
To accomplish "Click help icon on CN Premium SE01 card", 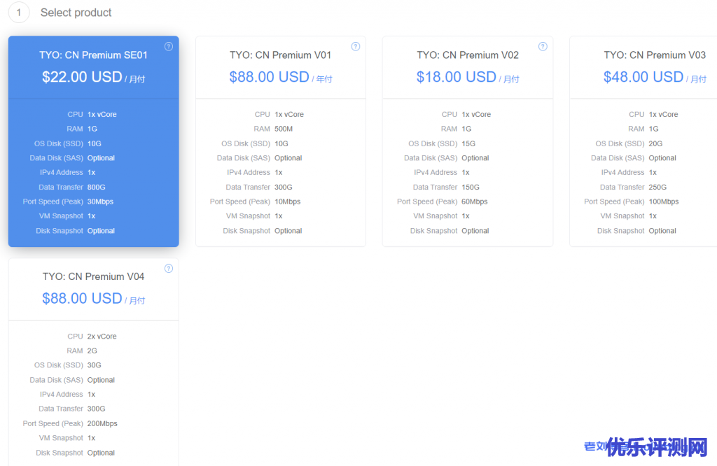I will (169, 47).
